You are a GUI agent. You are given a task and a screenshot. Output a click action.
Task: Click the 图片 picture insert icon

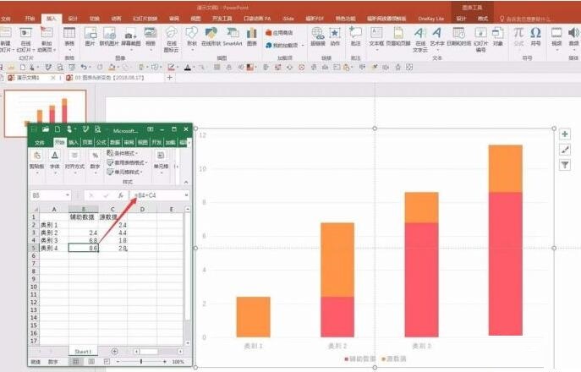[x=90, y=36]
